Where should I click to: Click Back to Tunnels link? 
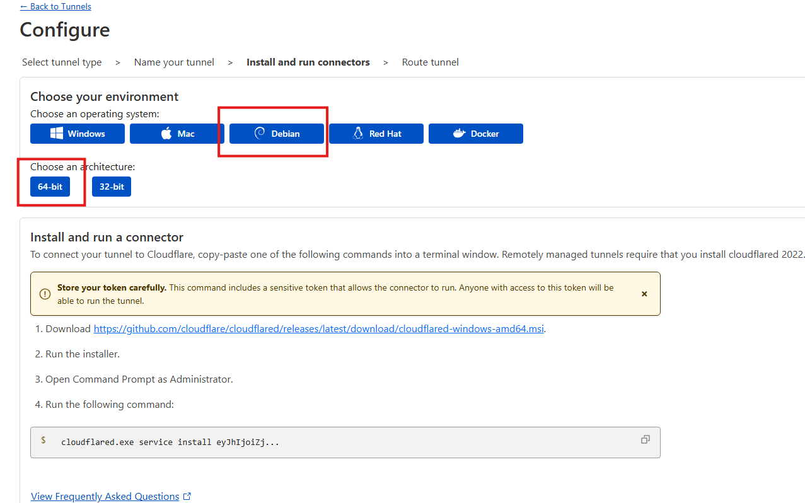[x=55, y=6]
